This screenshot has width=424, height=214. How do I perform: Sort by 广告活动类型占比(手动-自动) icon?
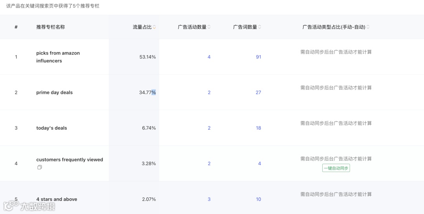(x=368, y=27)
